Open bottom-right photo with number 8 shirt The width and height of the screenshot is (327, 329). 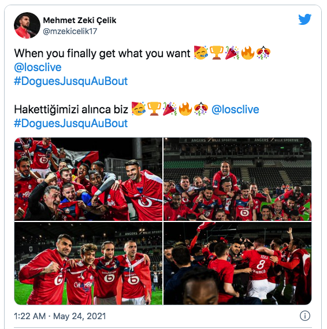pos(237,263)
